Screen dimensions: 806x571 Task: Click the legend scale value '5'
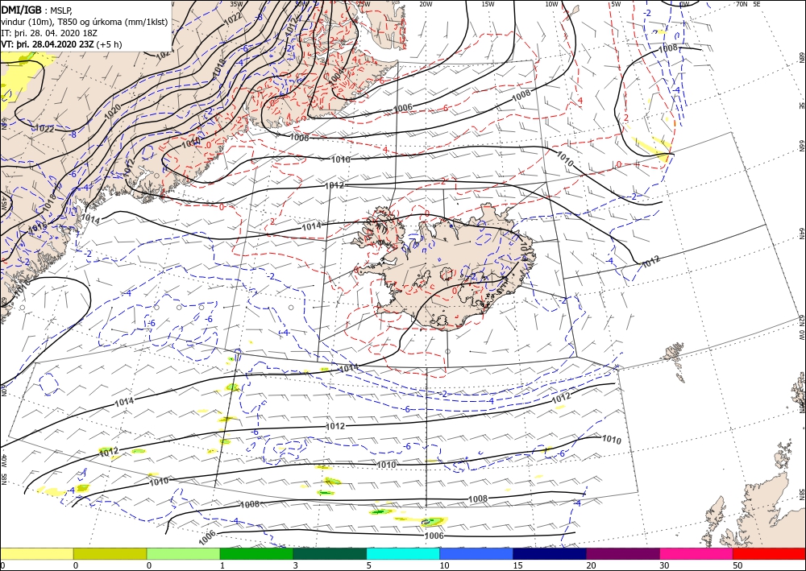(x=369, y=565)
